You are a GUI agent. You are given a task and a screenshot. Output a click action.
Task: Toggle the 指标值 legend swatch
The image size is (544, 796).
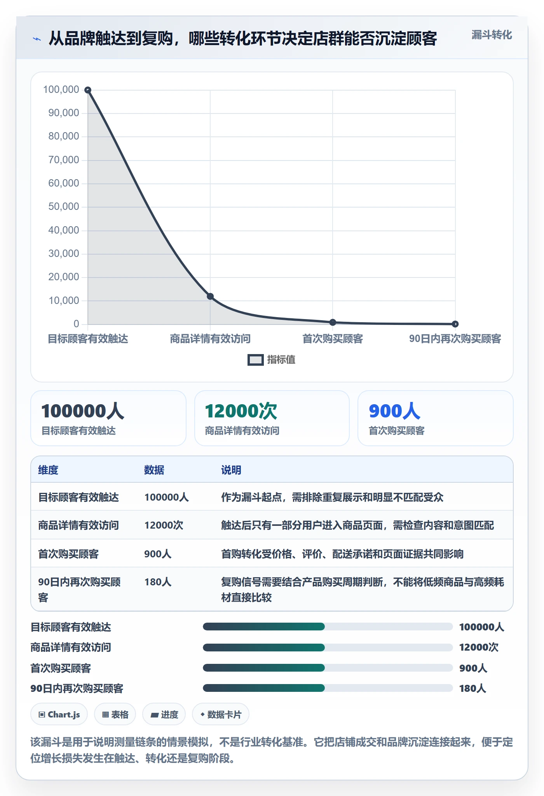[x=256, y=360]
